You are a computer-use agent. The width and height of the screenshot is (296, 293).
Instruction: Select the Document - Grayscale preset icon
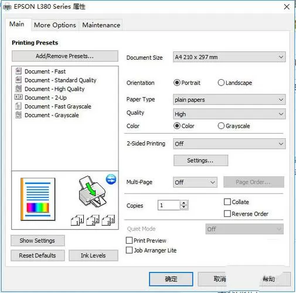pyautogui.click(x=18, y=115)
